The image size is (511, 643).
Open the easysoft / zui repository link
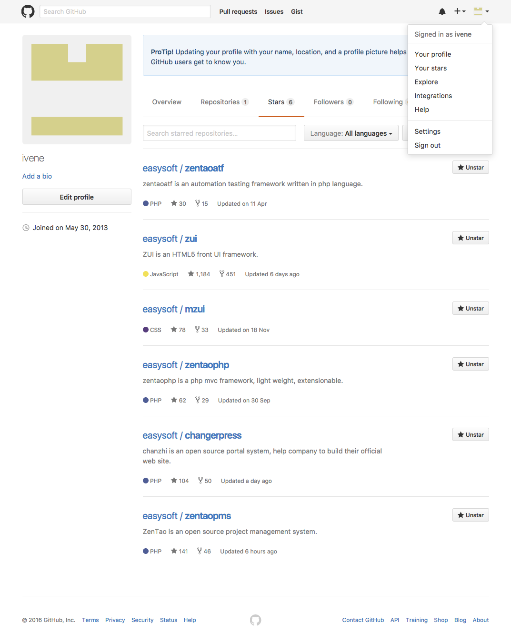170,239
